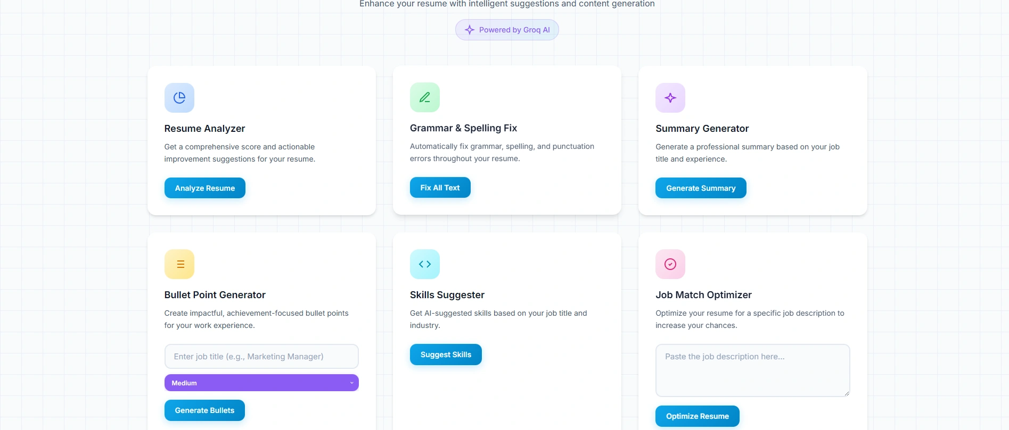Click the Optimize Resume button
The width and height of the screenshot is (1009, 430).
click(x=696, y=416)
